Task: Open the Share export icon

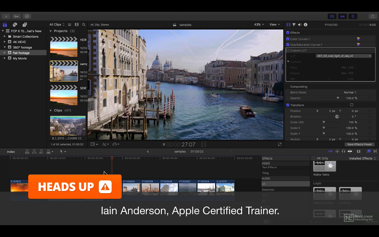Action: pyautogui.click(x=373, y=16)
